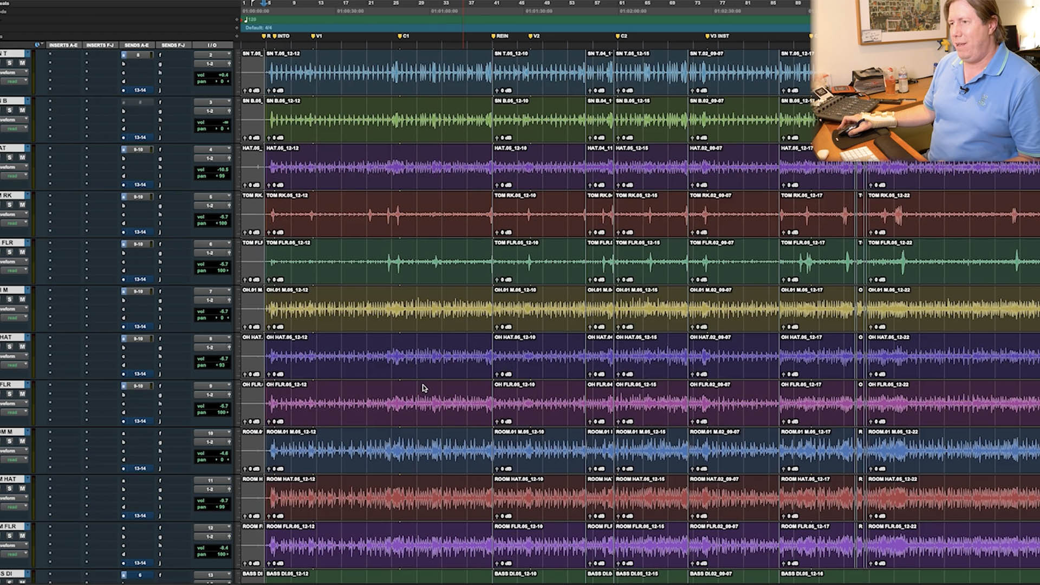Screen dimensions: 1040x585
Task: Click the SENDS A-E column header
Action: [x=136, y=45]
